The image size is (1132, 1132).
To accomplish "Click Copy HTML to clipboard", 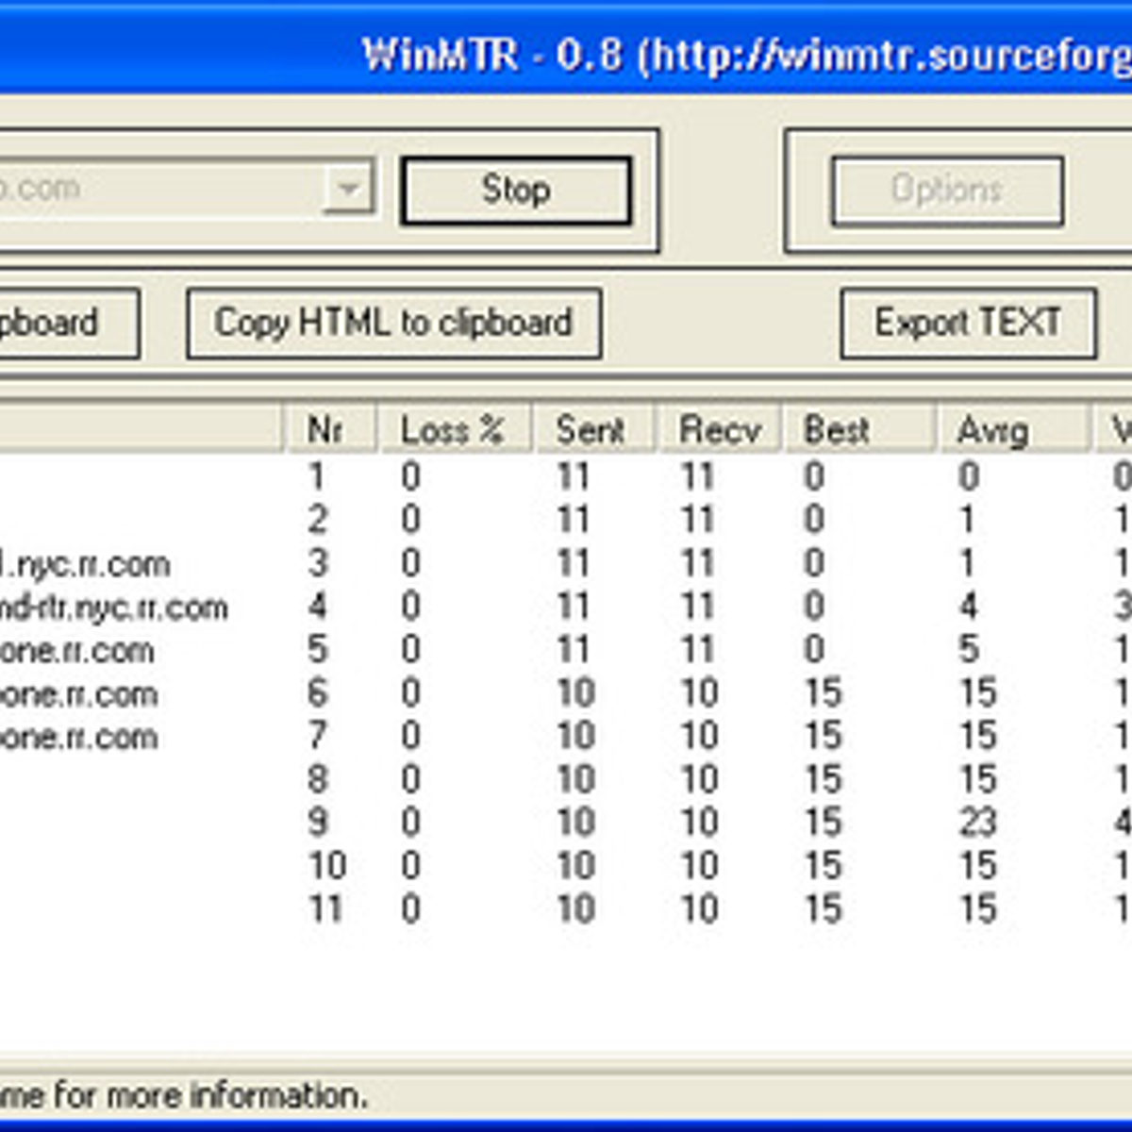I will (x=393, y=324).
